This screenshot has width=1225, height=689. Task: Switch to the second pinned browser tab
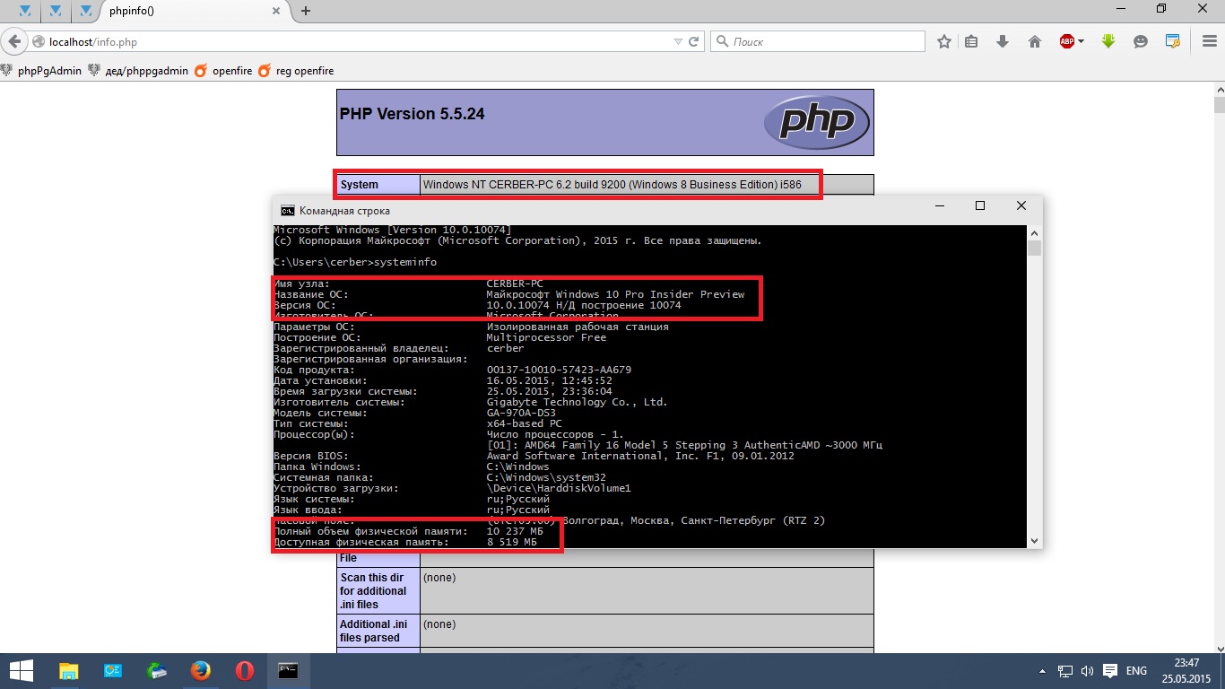[56, 11]
